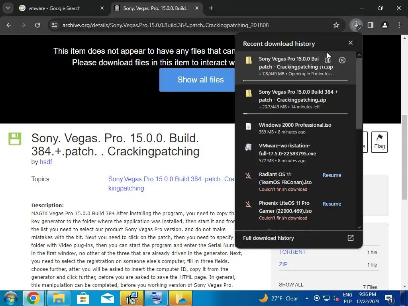Toggle the downloads toolbar button
This screenshot has width=408, height=306.
(x=356, y=25)
